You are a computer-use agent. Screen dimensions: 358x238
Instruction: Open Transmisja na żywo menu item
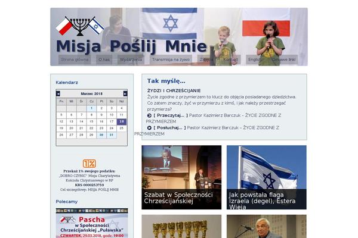point(171,59)
